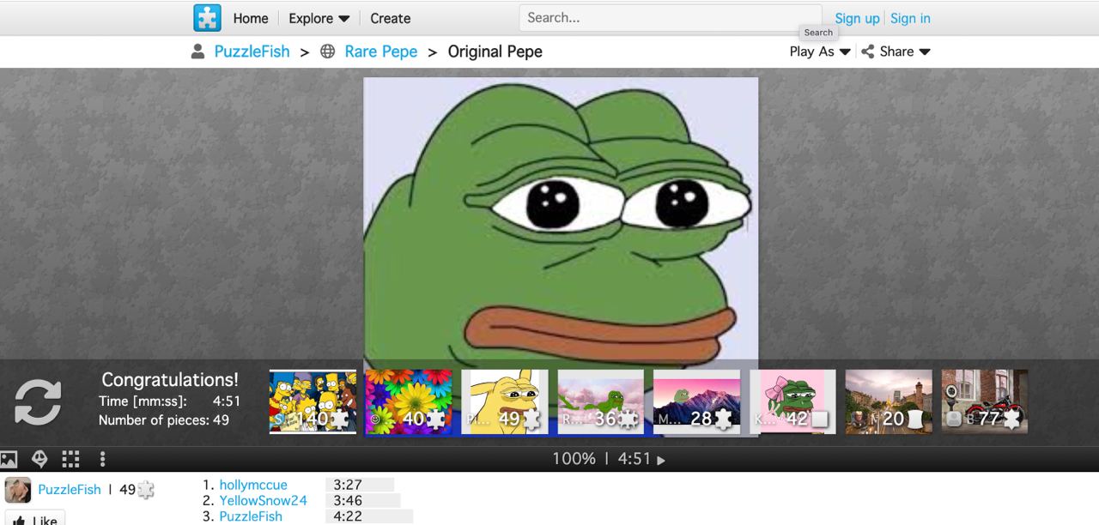Click the PuzzleFish avatar below the puzzle
This screenshot has height=525, width=1099.
point(18,490)
